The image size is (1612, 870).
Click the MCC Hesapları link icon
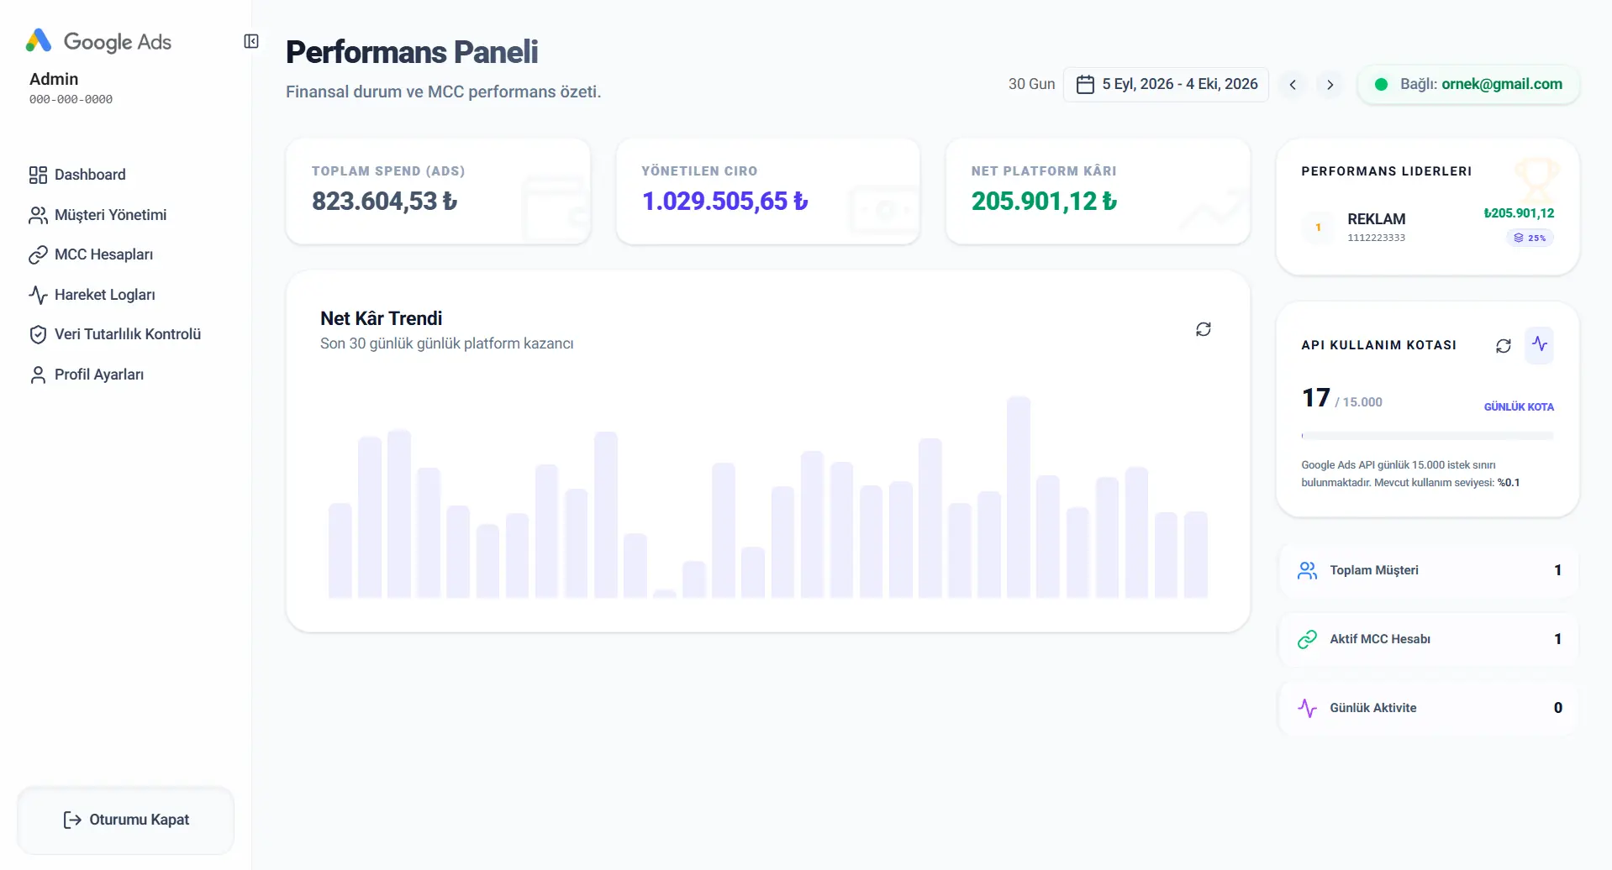38,254
